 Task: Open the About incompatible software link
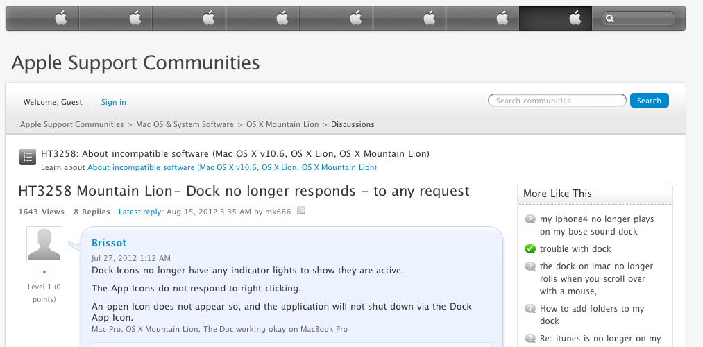tap(232, 167)
